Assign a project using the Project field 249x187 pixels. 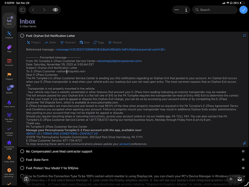pyautogui.click(x=34, y=43)
